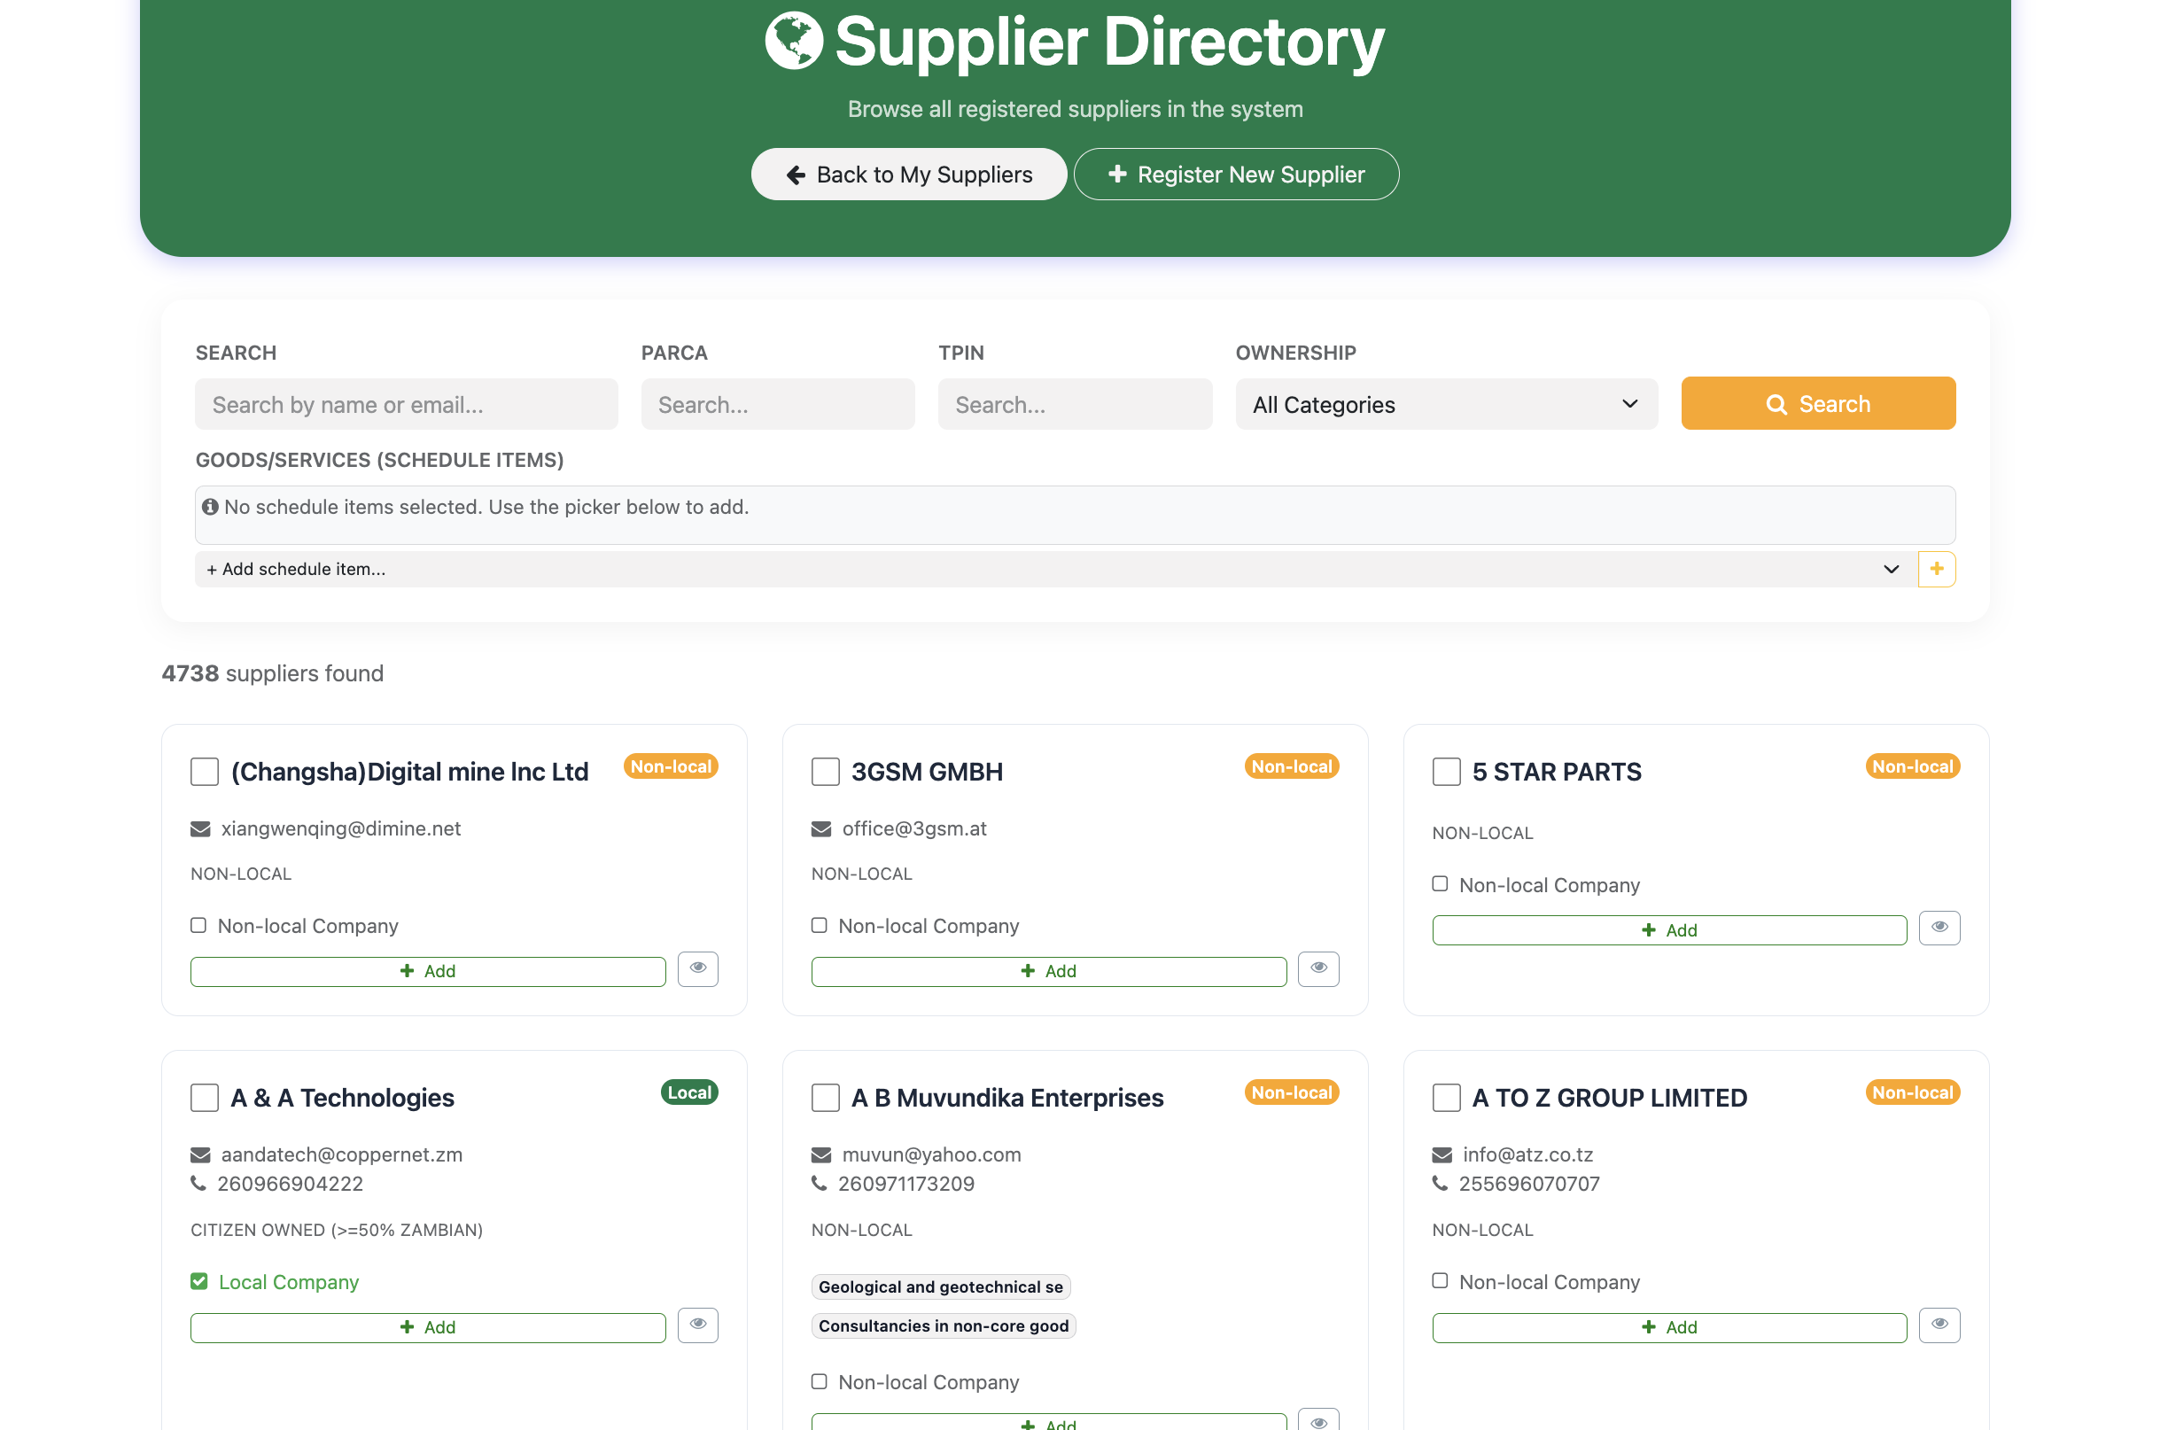Click the info icon in schedule items notice
2176x1430 pixels.
pos(210,507)
